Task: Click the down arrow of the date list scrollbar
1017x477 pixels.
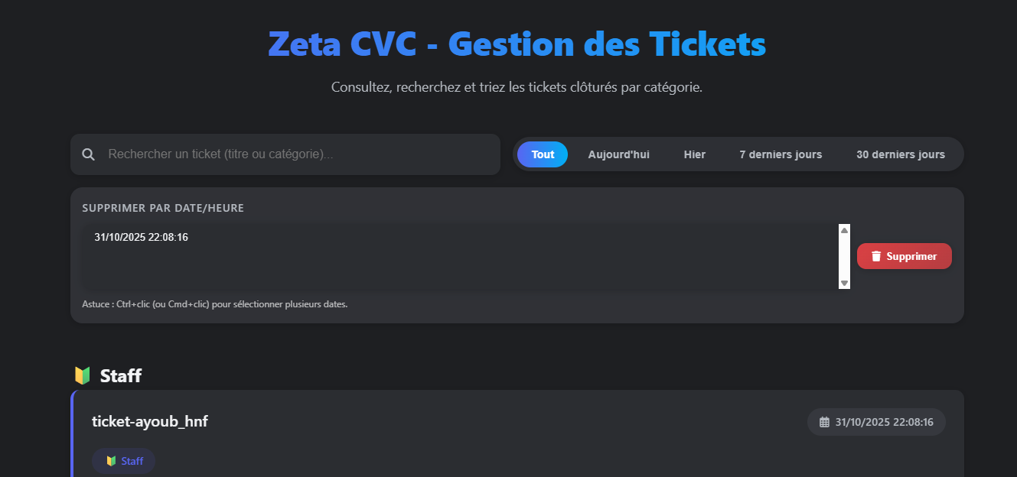Action: pos(843,284)
